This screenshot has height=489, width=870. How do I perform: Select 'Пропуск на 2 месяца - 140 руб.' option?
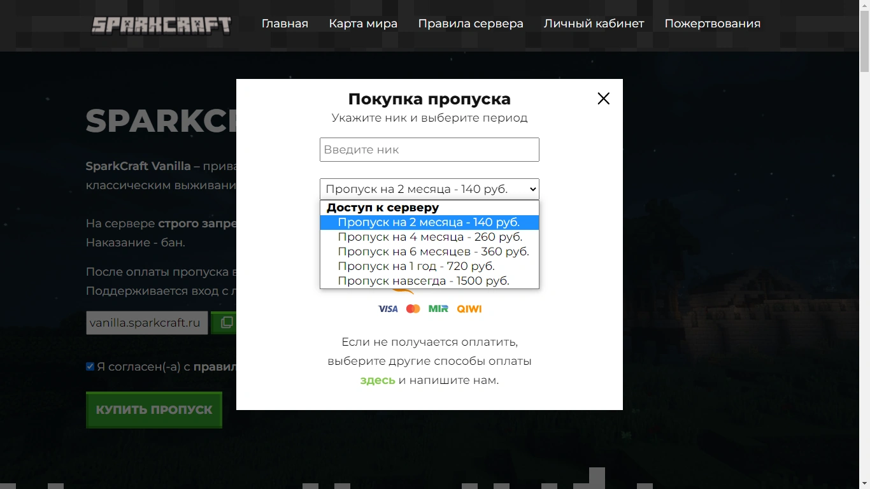click(429, 222)
